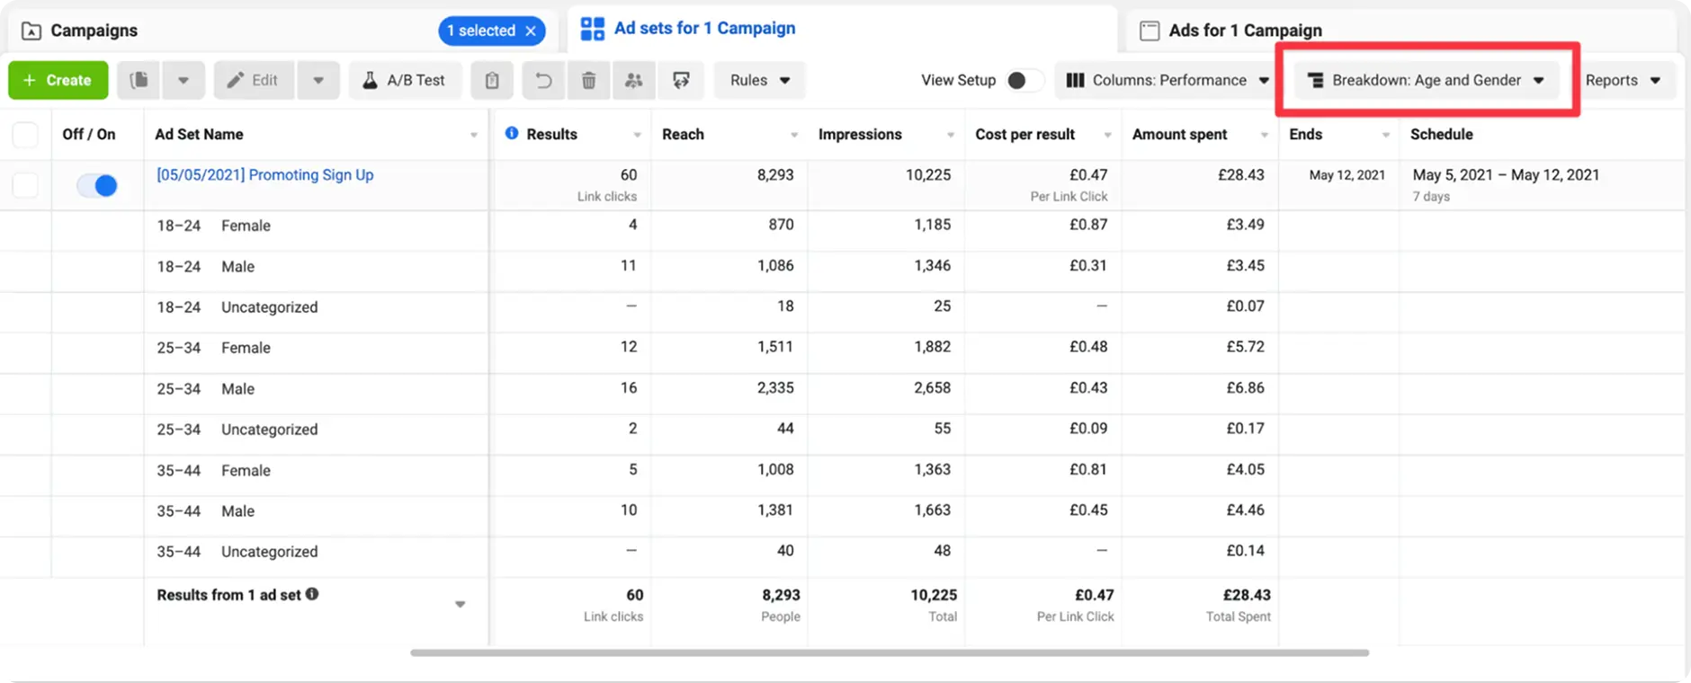
Task: Switch to Ads for 1 Campaign tab
Action: click(x=1244, y=31)
